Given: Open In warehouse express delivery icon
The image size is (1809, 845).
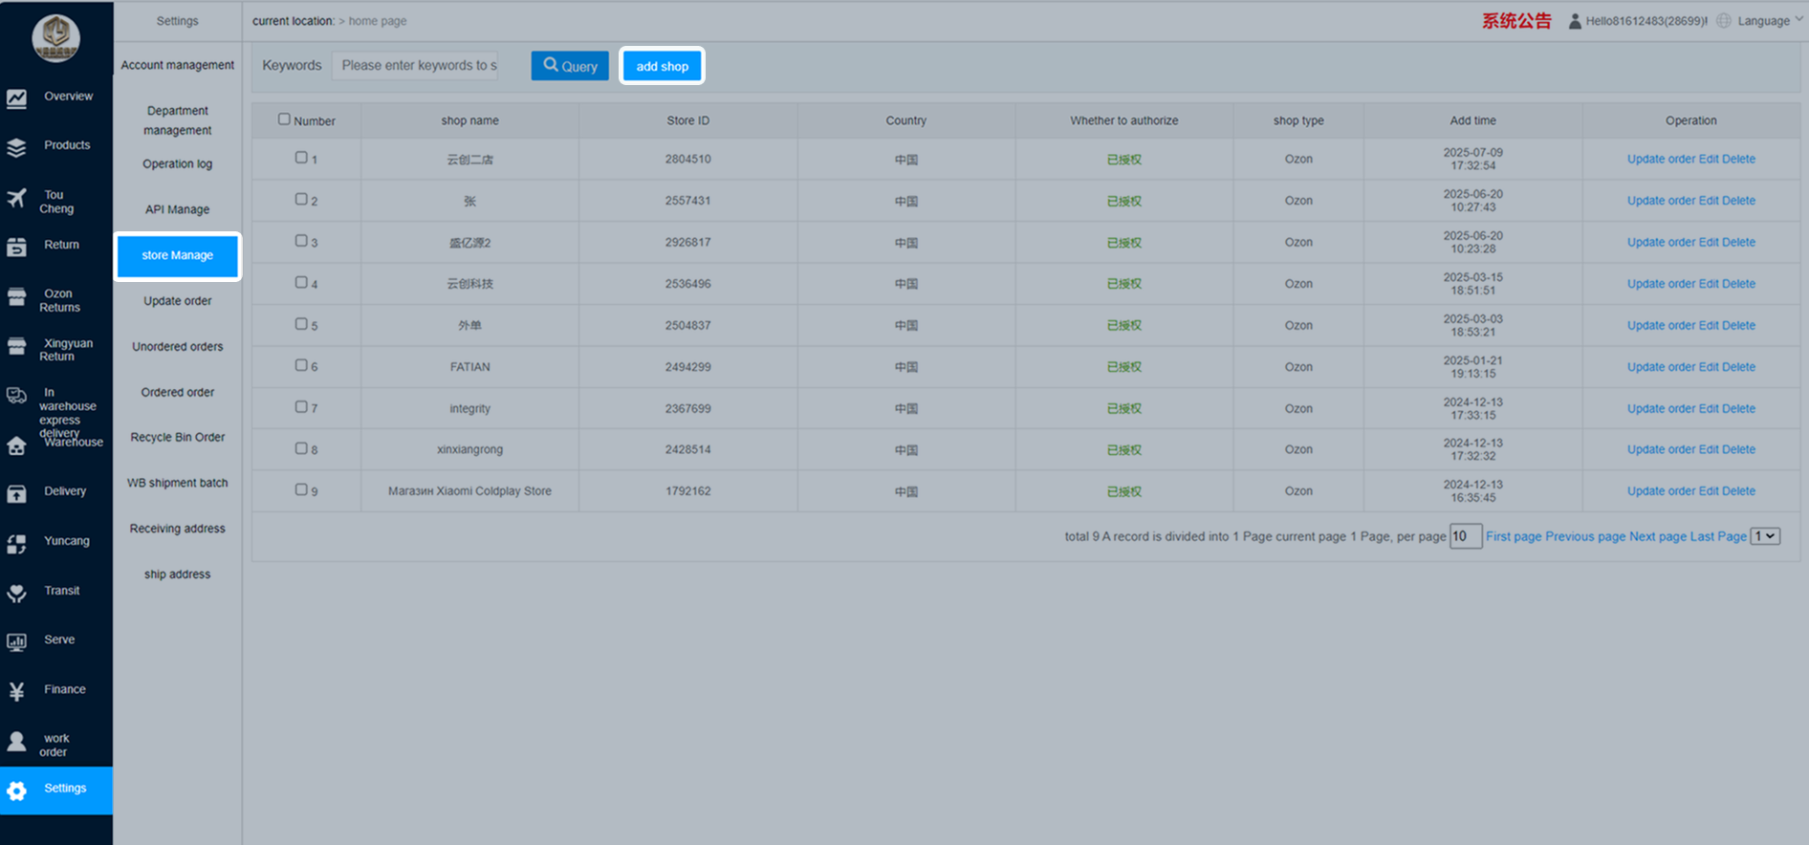Looking at the screenshot, I should pyautogui.click(x=16, y=396).
